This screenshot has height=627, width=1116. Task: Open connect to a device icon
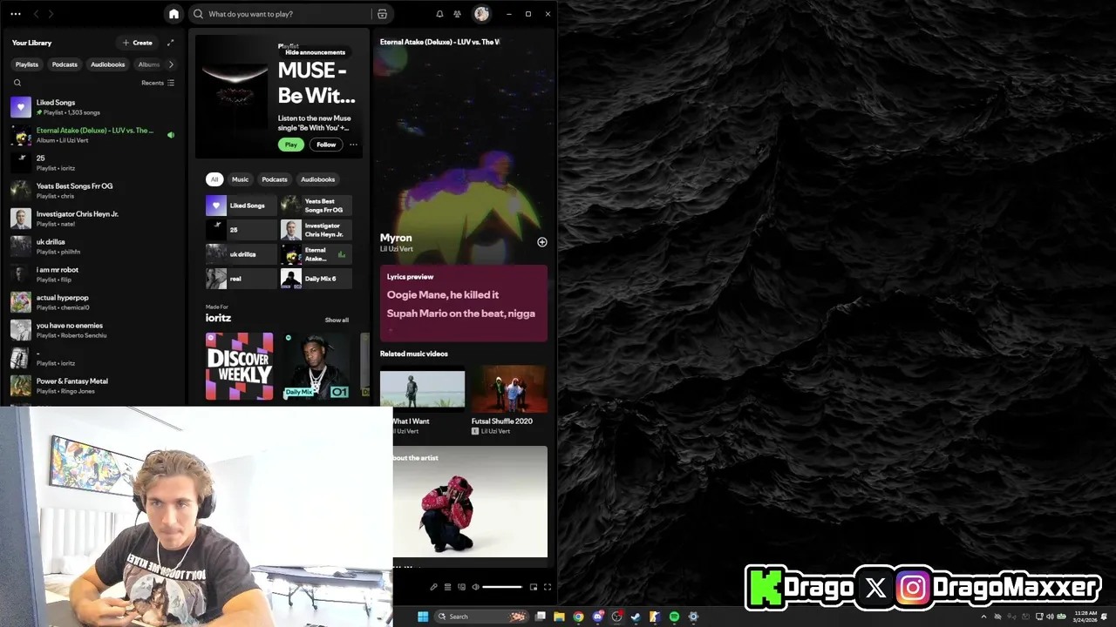461,587
